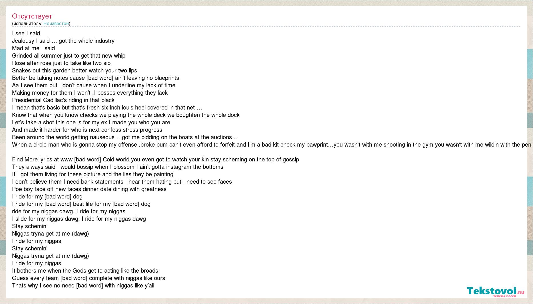
Task: Select the line 'Jealousy I said … got the whole industry'
Action: point(63,41)
